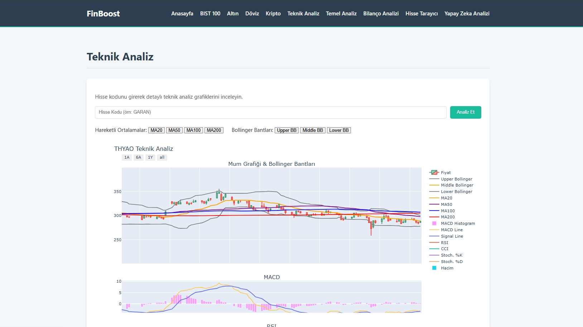The height and width of the screenshot is (327, 583).
Task: Select the 6A range selector button
Action: [139, 158]
